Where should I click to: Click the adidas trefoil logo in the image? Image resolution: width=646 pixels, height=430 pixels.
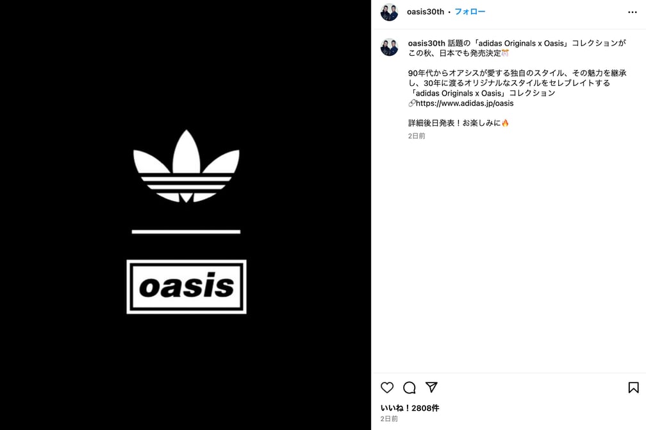click(186, 166)
